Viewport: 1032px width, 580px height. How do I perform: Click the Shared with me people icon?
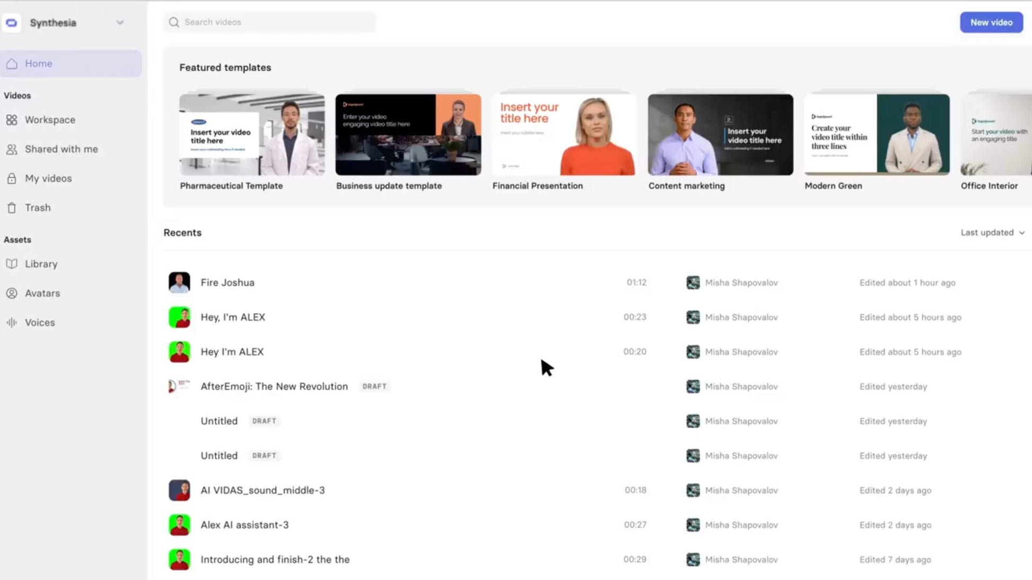tap(12, 149)
